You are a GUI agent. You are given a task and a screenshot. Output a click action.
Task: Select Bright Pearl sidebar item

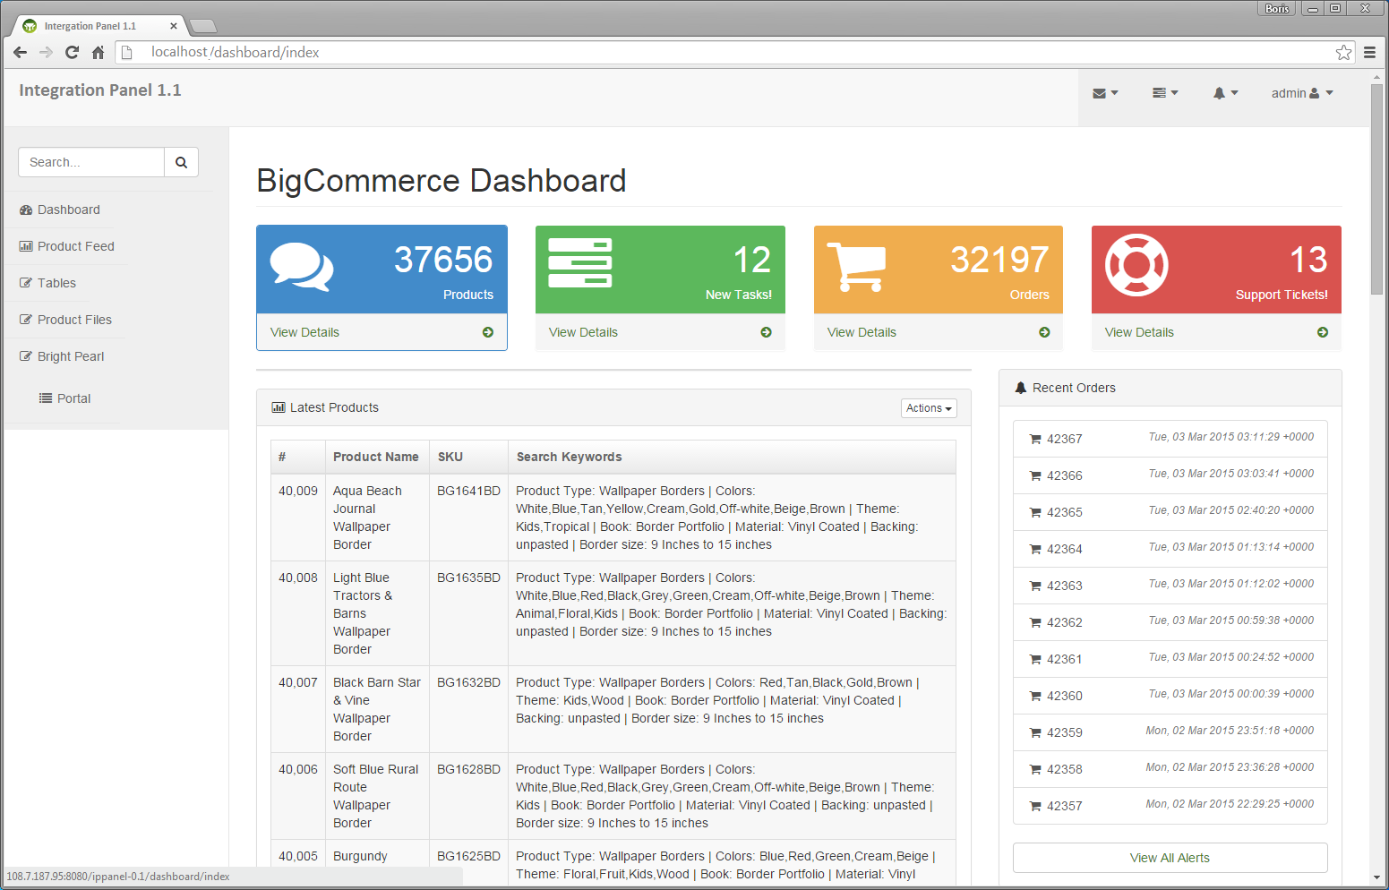71,356
